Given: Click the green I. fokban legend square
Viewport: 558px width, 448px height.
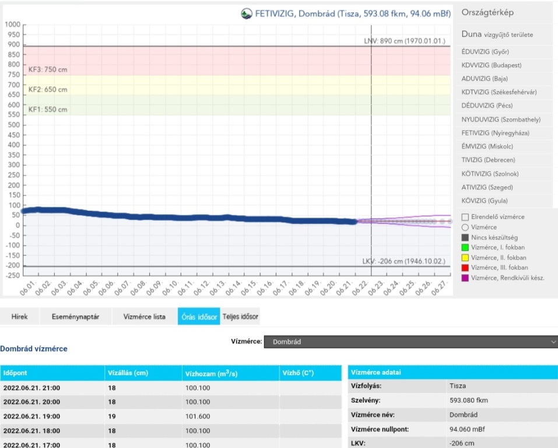Looking at the screenshot, I should [x=465, y=247].
